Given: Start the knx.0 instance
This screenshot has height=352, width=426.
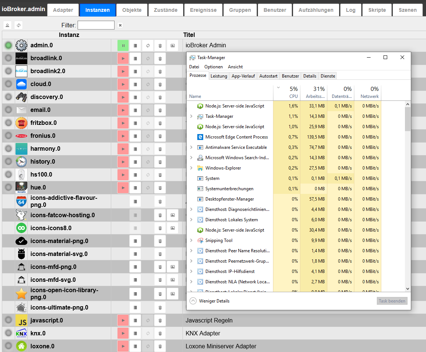Looking at the screenshot, I should pyautogui.click(x=123, y=333).
